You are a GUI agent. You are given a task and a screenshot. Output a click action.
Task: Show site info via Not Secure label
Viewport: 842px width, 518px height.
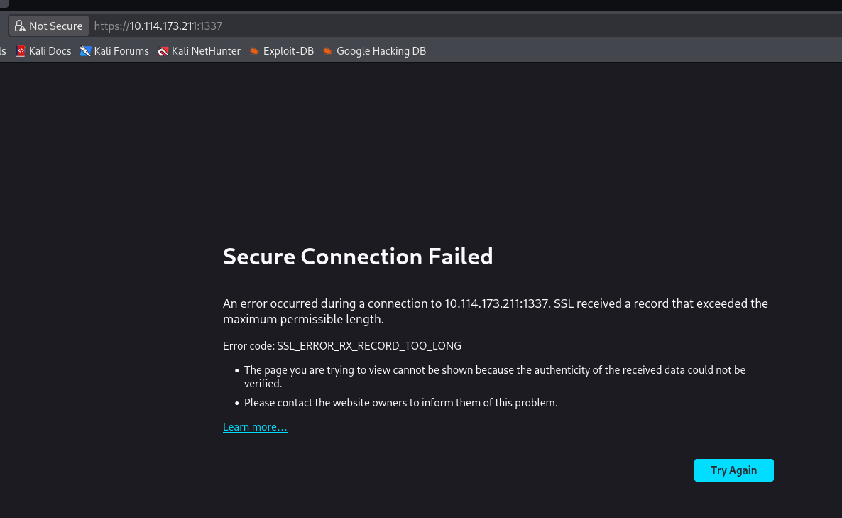tap(55, 26)
